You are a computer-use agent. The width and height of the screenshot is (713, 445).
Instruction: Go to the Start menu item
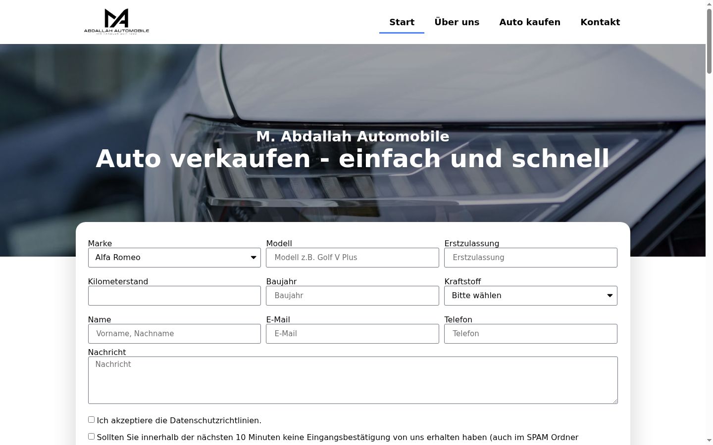(402, 22)
